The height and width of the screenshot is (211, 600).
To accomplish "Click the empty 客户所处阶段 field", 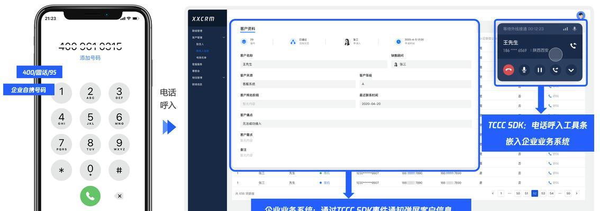I will point(298,104).
